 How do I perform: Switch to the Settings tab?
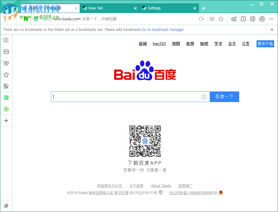(169, 8)
